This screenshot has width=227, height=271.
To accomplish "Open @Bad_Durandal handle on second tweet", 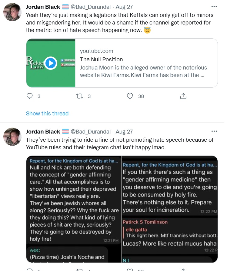I will pyautogui.click(x=90, y=131).
